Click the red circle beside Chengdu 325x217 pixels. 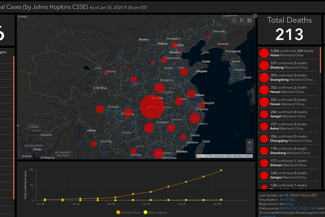pos(100,109)
